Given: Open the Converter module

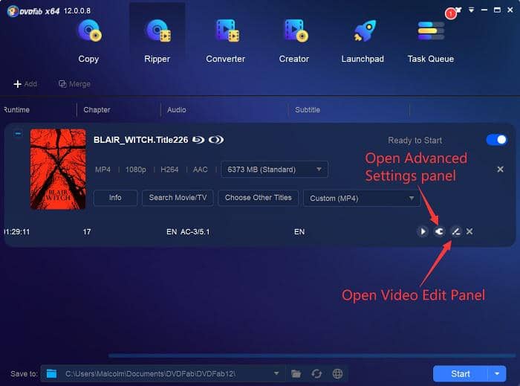Looking at the screenshot, I should [226, 40].
